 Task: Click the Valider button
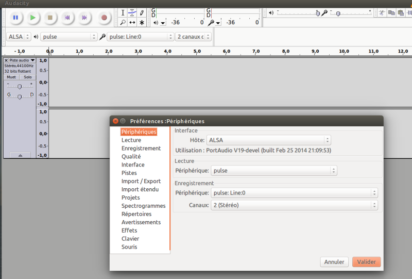[x=367, y=262]
